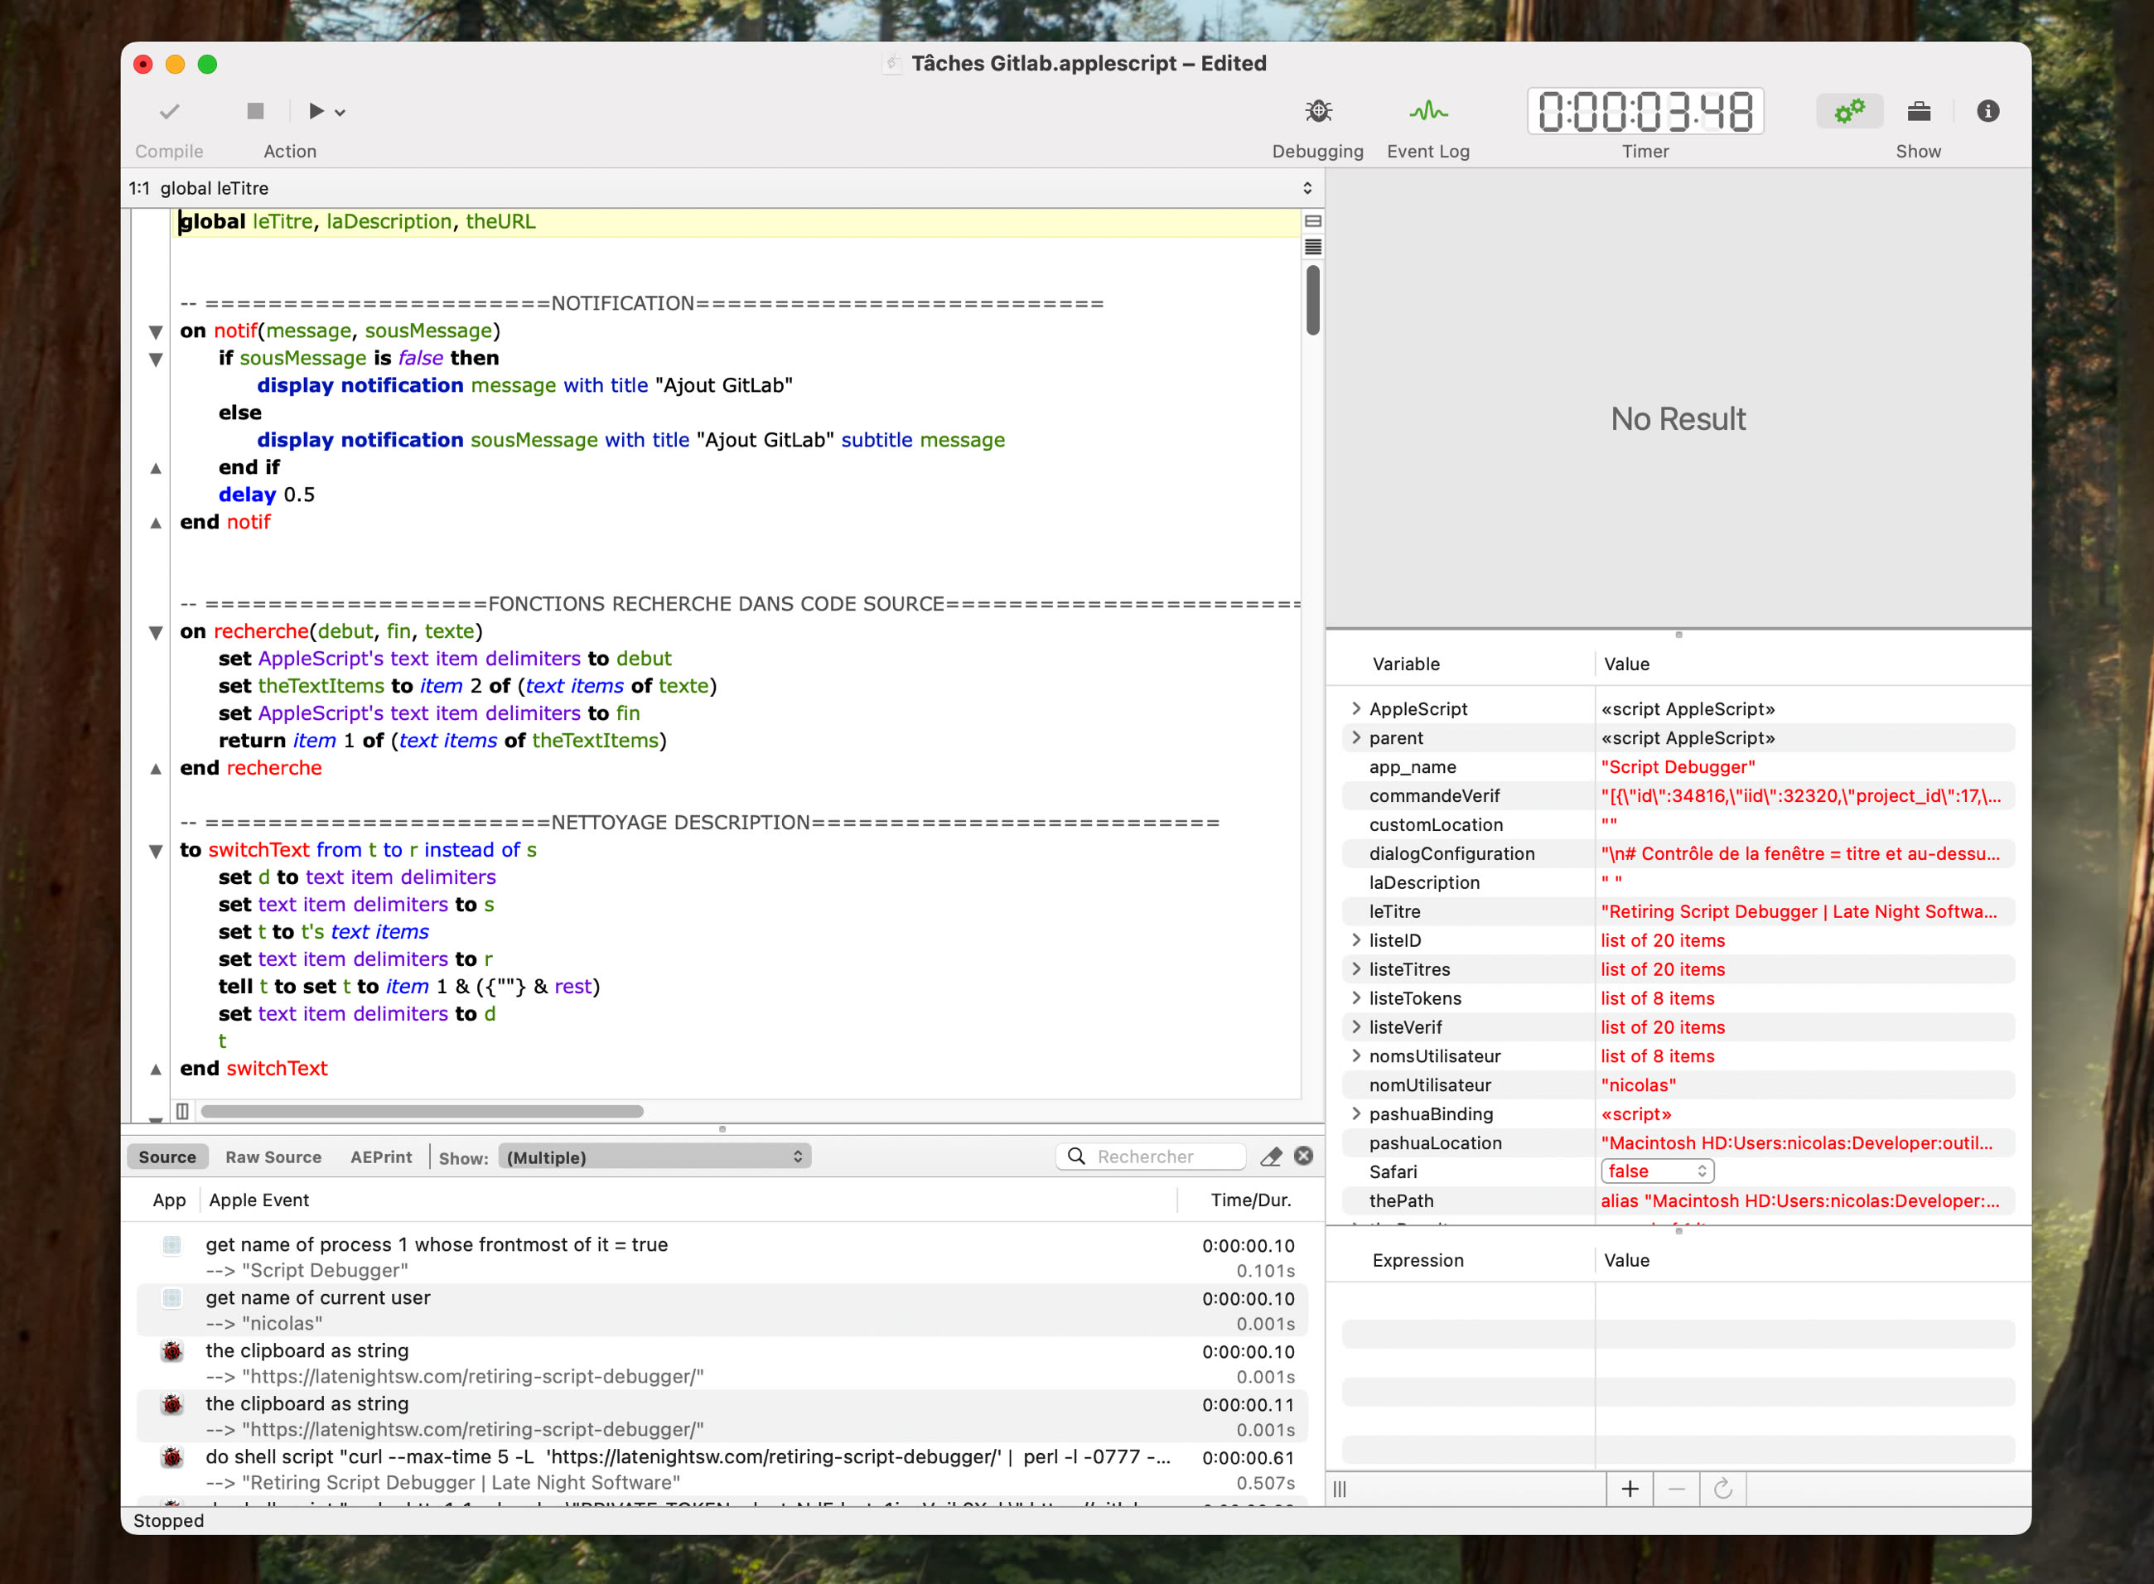Expand the pashuaBinding variable

pos(1355,1113)
